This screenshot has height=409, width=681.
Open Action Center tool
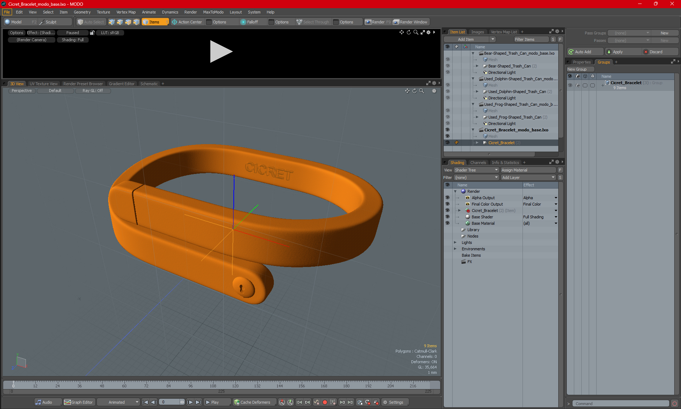point(187,22)
